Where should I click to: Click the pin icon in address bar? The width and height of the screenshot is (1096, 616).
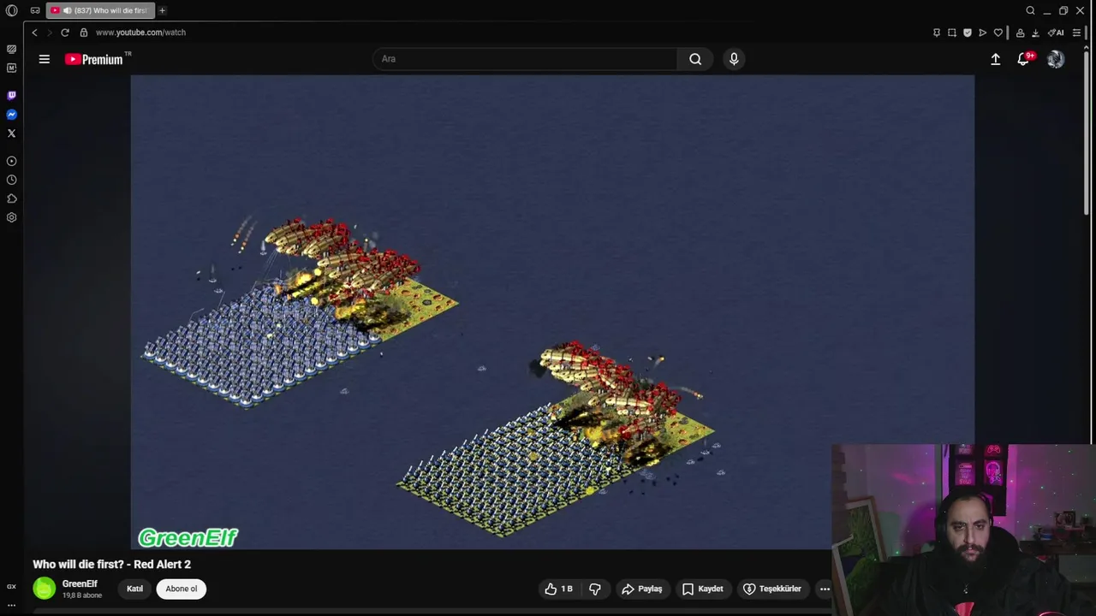point(937,33)
